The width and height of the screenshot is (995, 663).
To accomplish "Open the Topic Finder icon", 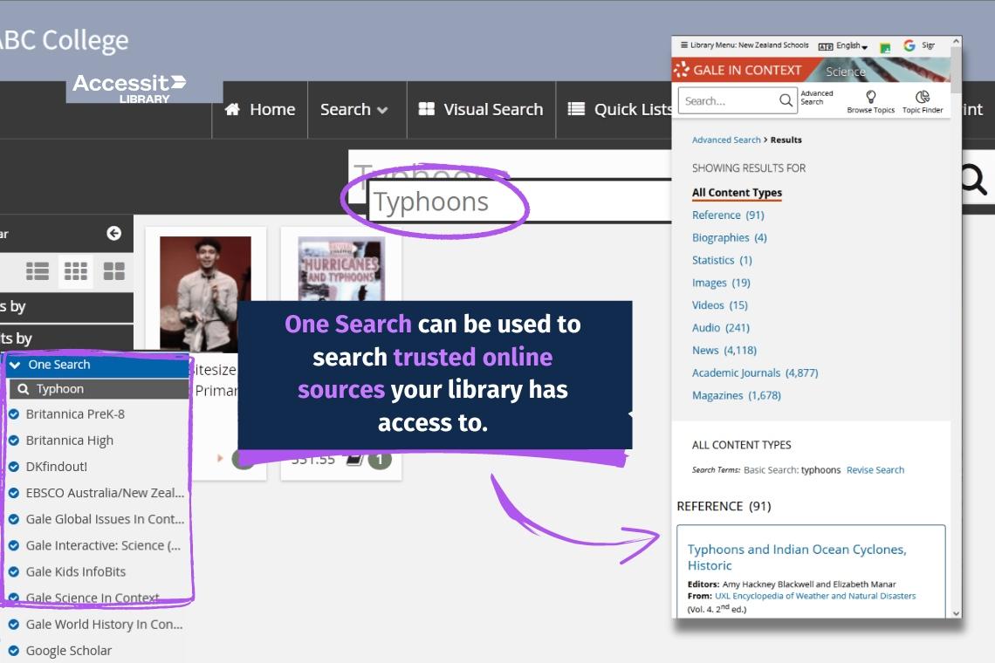I will pyautogui.click(x=923, y=97).
